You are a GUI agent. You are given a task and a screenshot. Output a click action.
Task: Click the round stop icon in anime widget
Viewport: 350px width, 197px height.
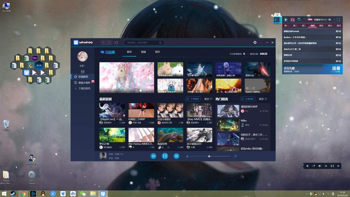tap(285, 20)
